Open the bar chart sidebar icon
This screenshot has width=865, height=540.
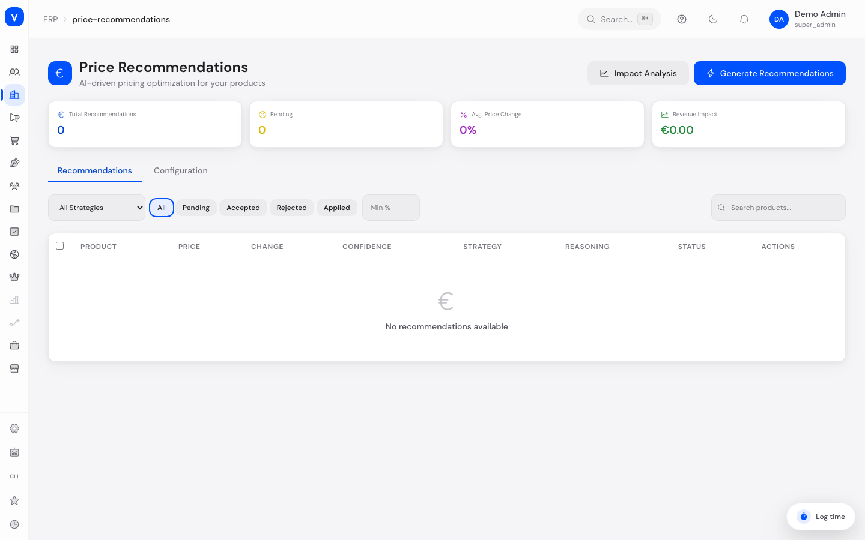click(x=14, y=300)
